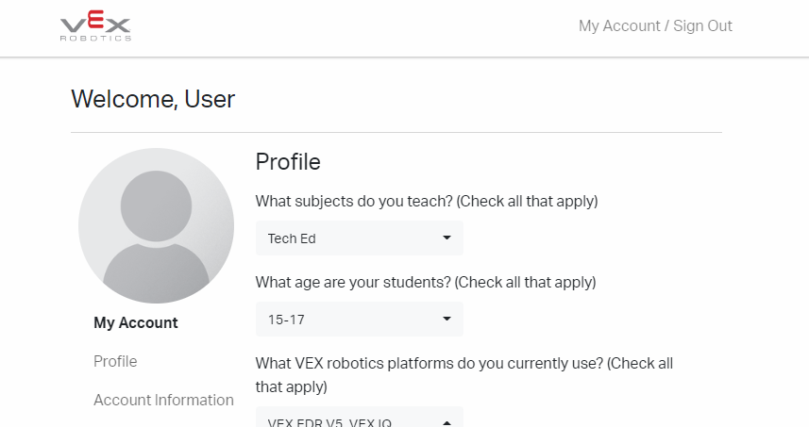Click 'What age are your students?' label
Viewport: 809px width, 427px height.
(426, 282)
